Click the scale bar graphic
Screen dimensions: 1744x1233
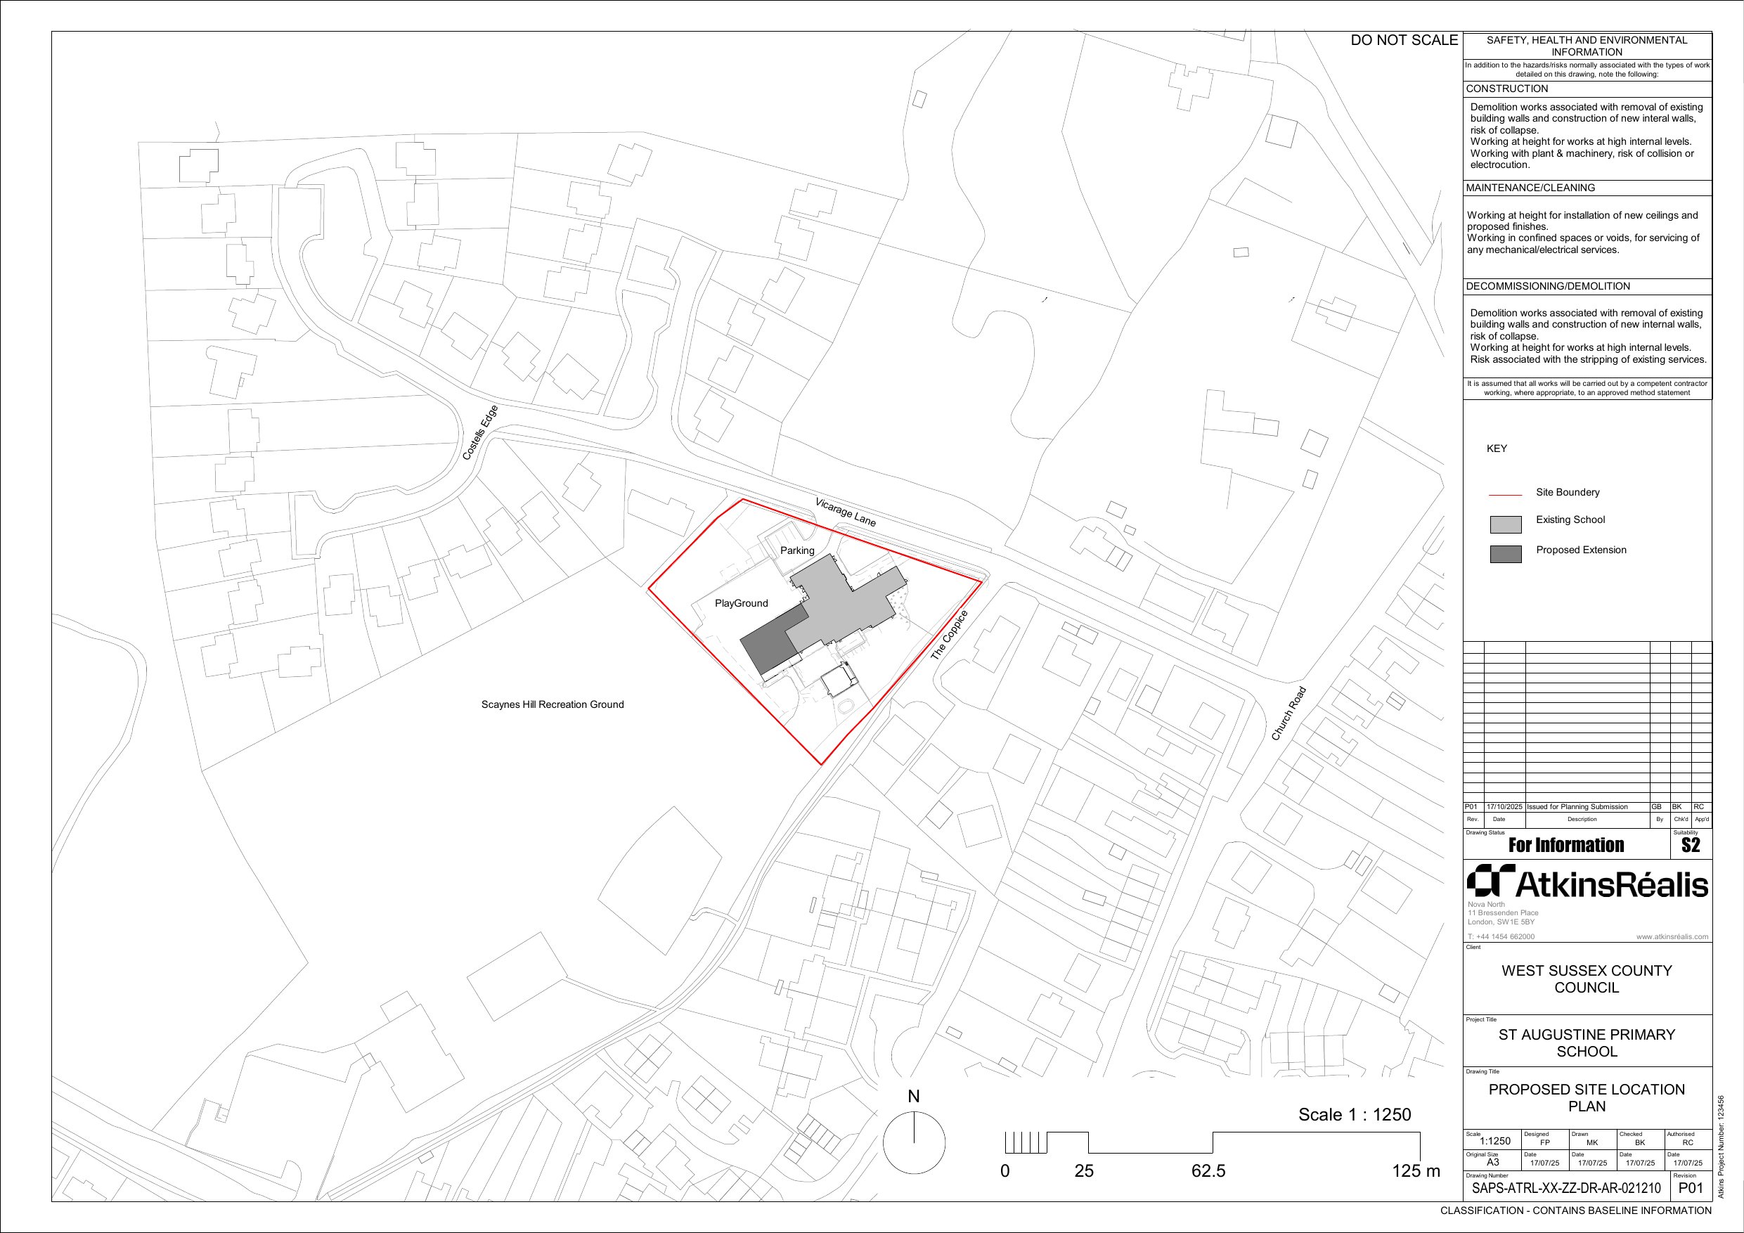pyautogui.click(x=1212, y=1142)
